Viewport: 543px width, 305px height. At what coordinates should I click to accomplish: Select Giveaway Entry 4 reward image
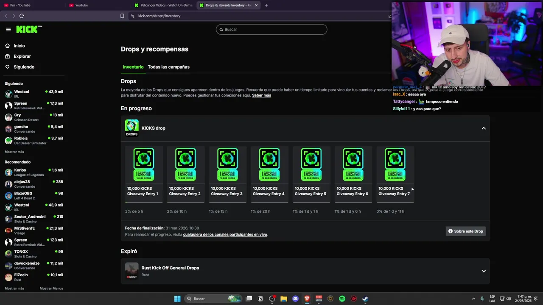click(x=269, y=164)
